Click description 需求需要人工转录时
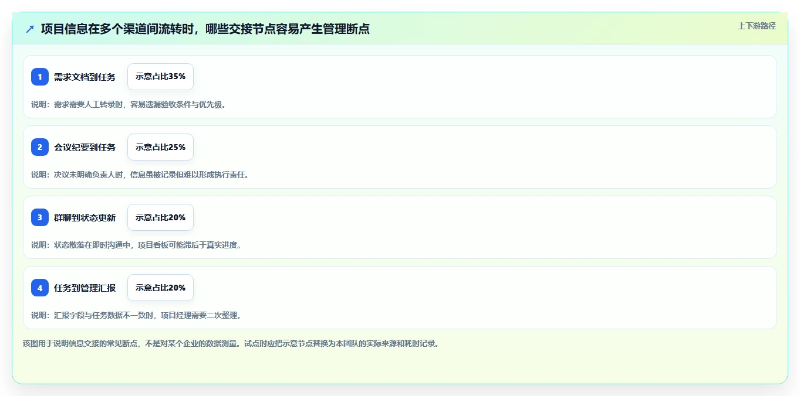The height and width of the screenshot is (396, 800). tap(129, 104)
